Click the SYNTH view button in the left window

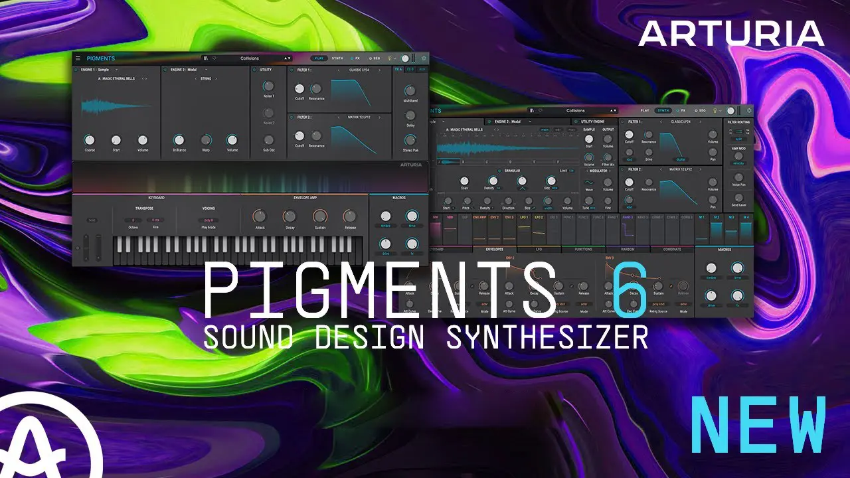click(x=337, y=58)
